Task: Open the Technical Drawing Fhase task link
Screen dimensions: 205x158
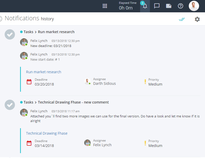Action: (x=47, y=133)
